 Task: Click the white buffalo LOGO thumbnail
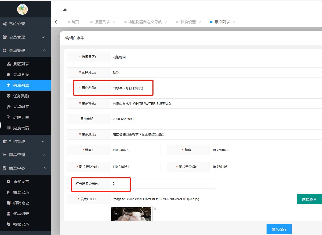[x=131, y=214]
